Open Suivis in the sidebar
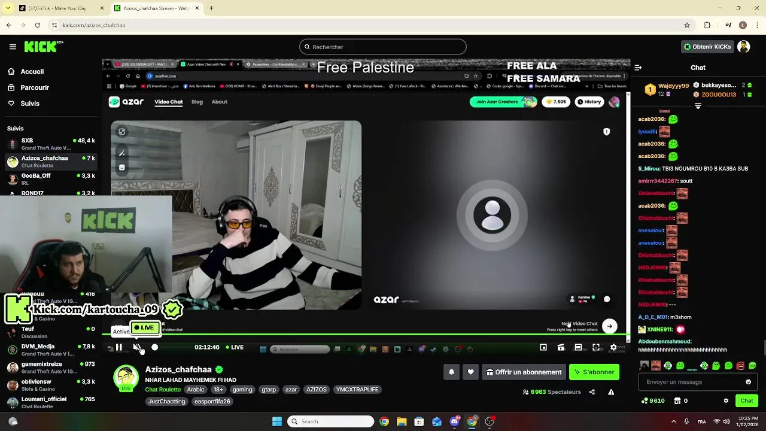Image resolution: width=766 pixels, height=431 pixels. point(24,104)
